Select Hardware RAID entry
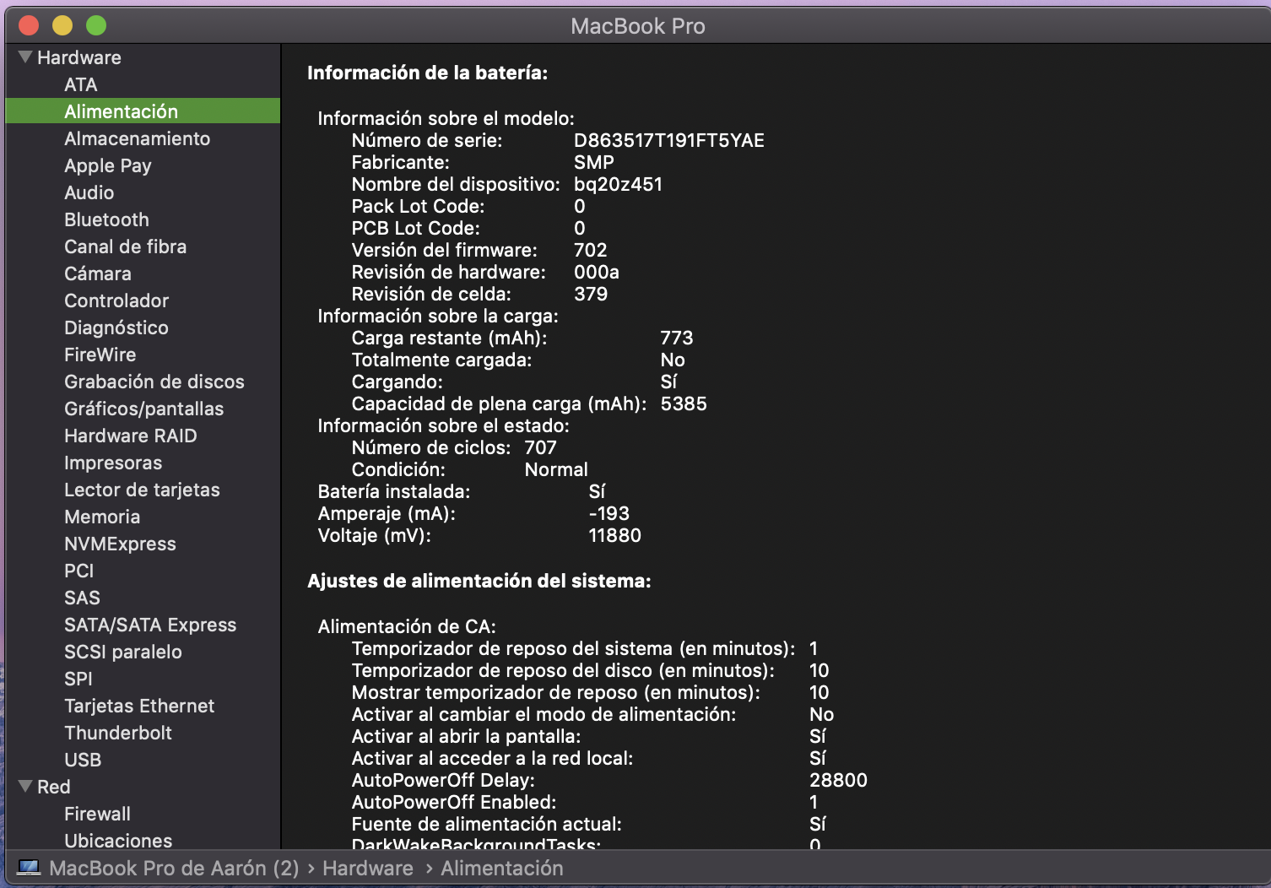 pyautogui.click(x=131, y=436)
